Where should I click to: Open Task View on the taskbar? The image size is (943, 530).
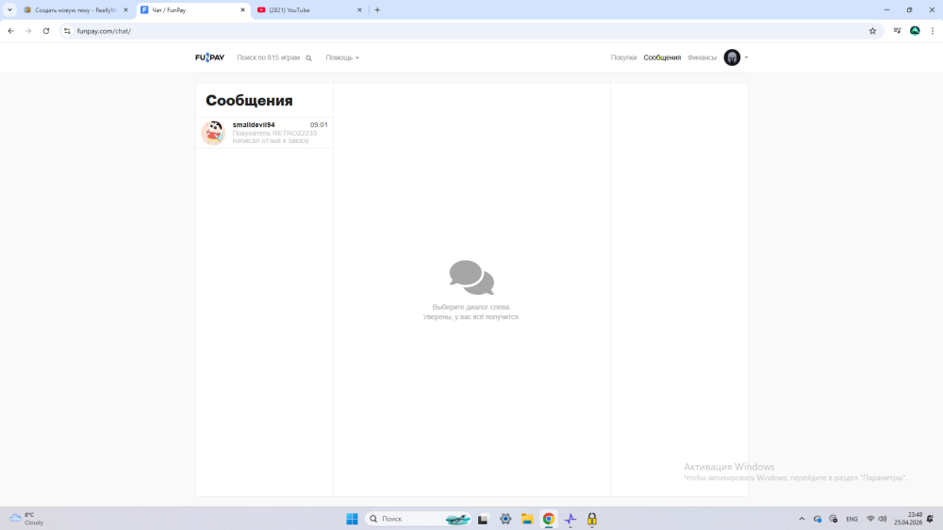coord(483,520)
